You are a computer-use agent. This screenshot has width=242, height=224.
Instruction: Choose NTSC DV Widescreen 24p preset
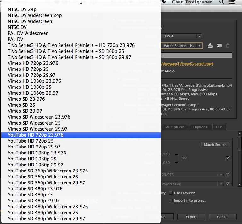point(81,15)
